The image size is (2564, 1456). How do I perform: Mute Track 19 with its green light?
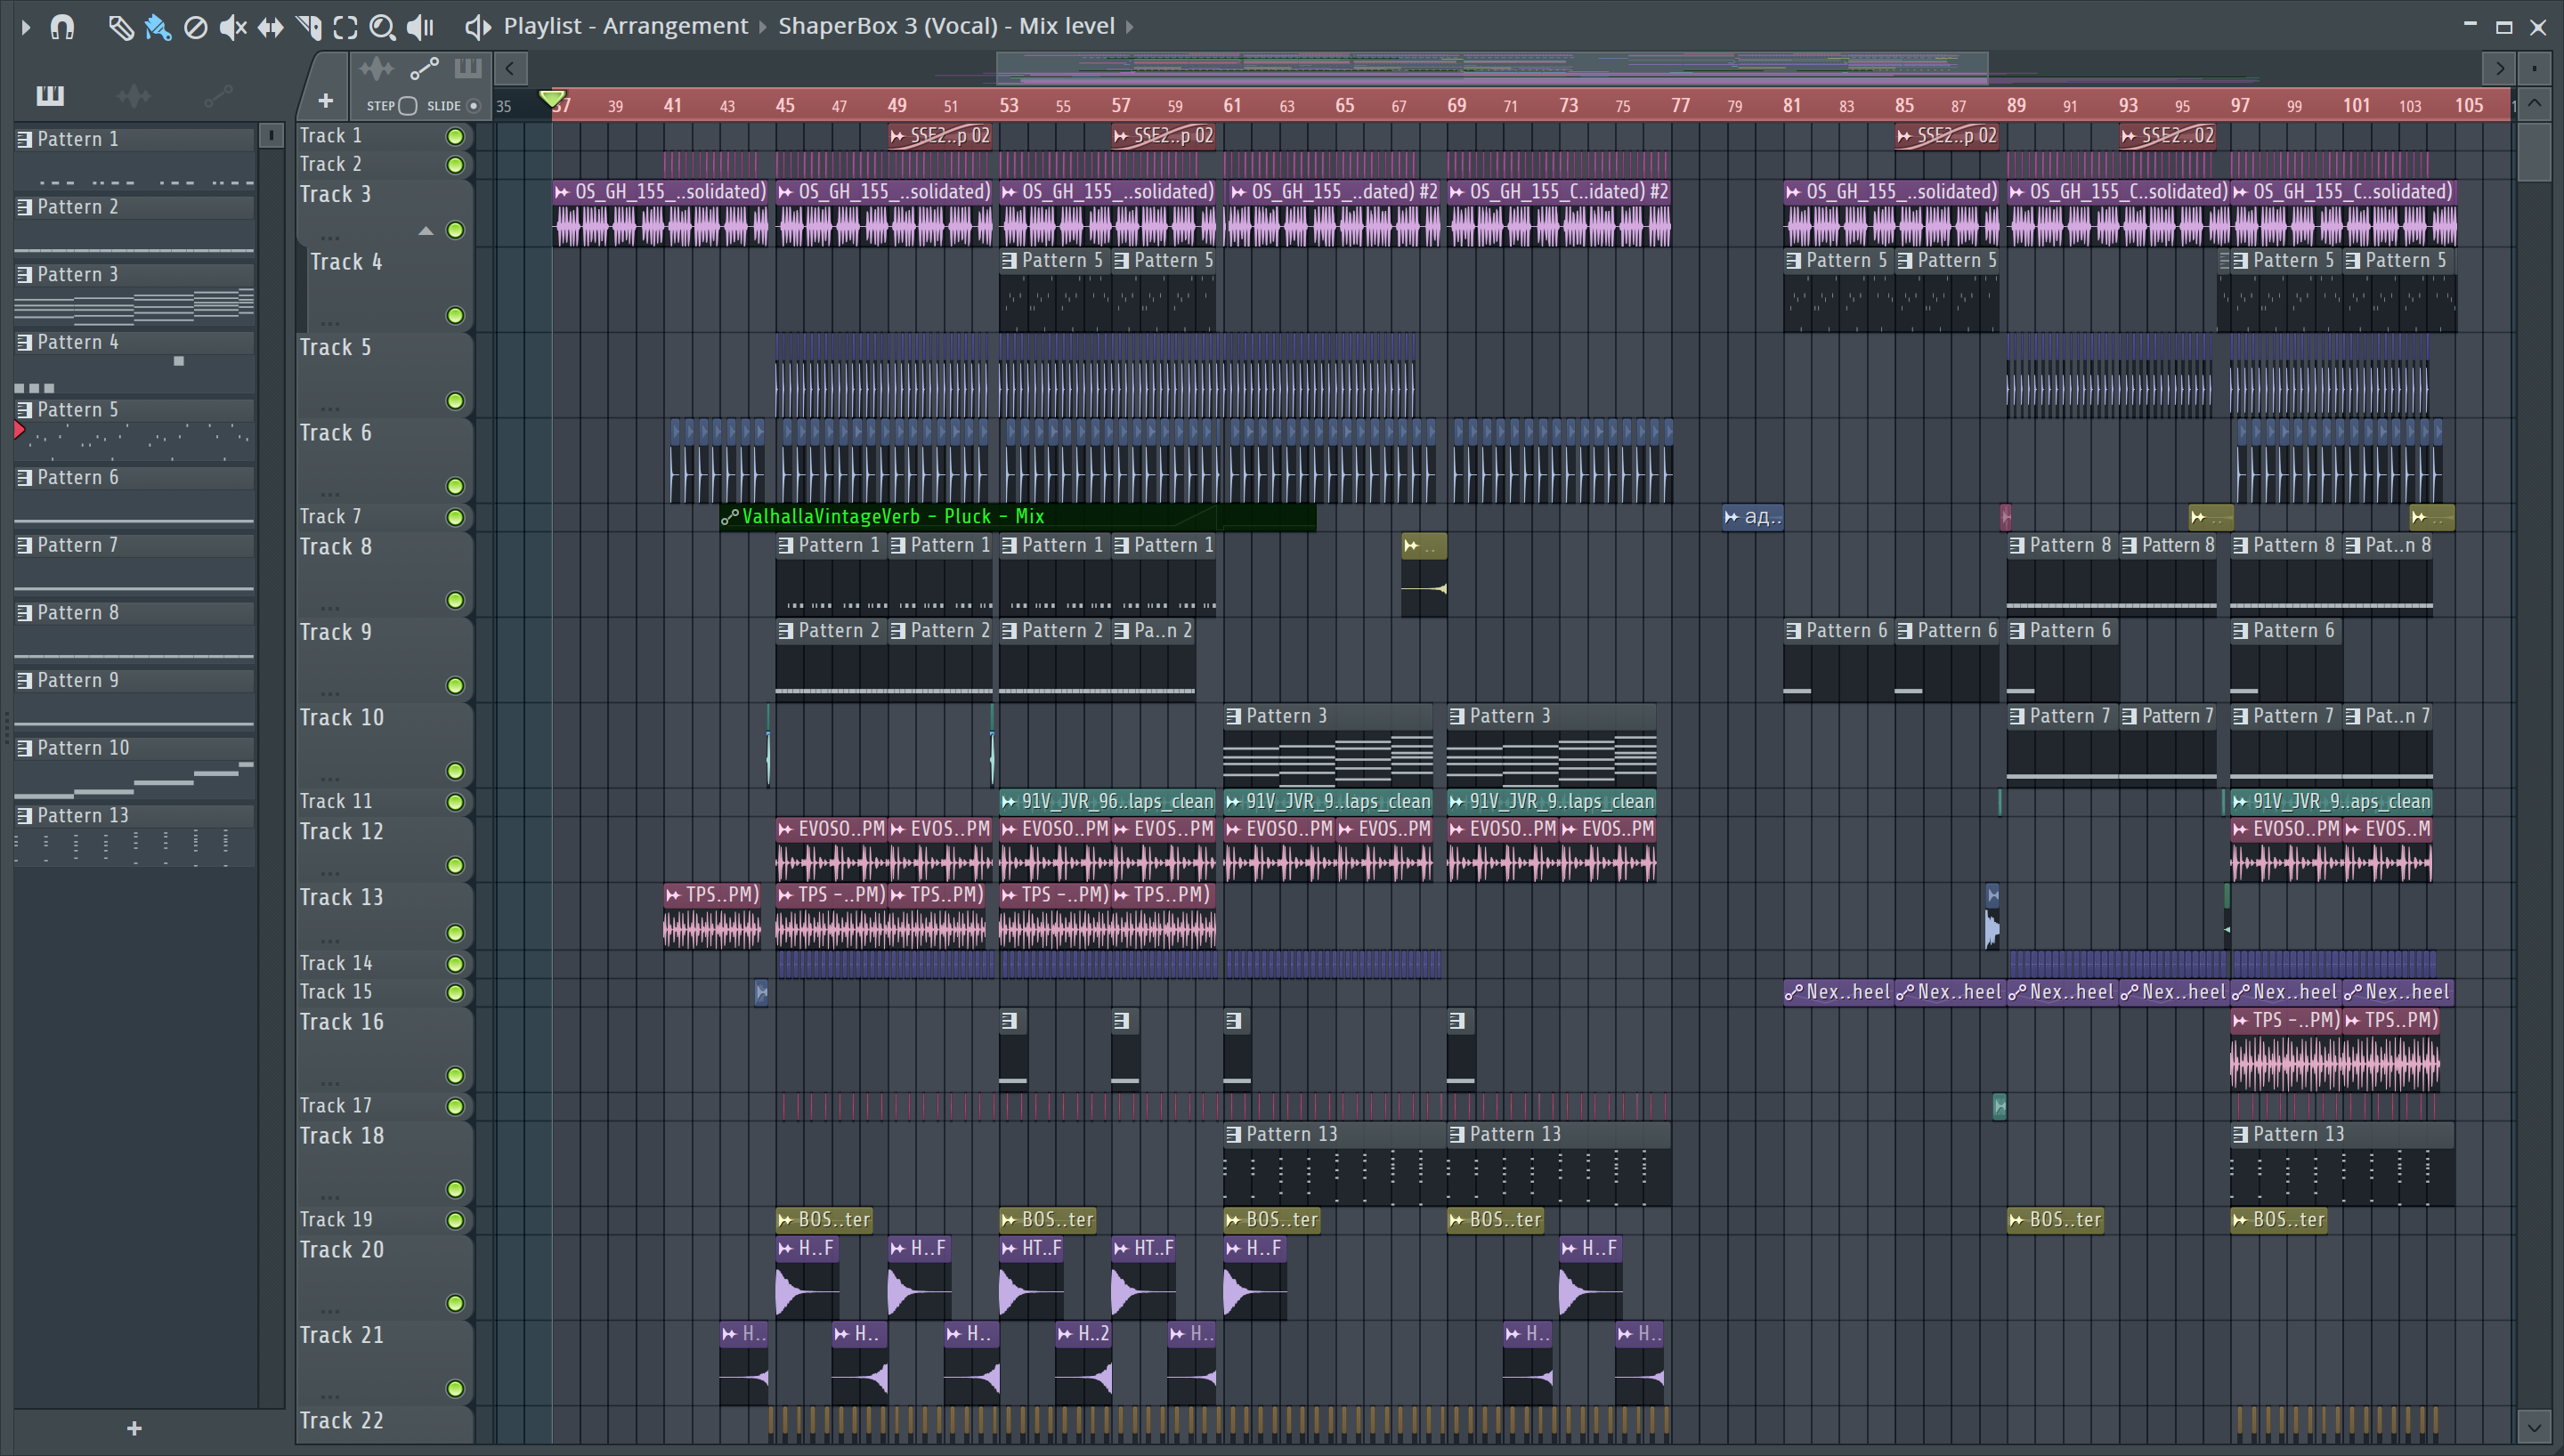tap(455, 1220)
